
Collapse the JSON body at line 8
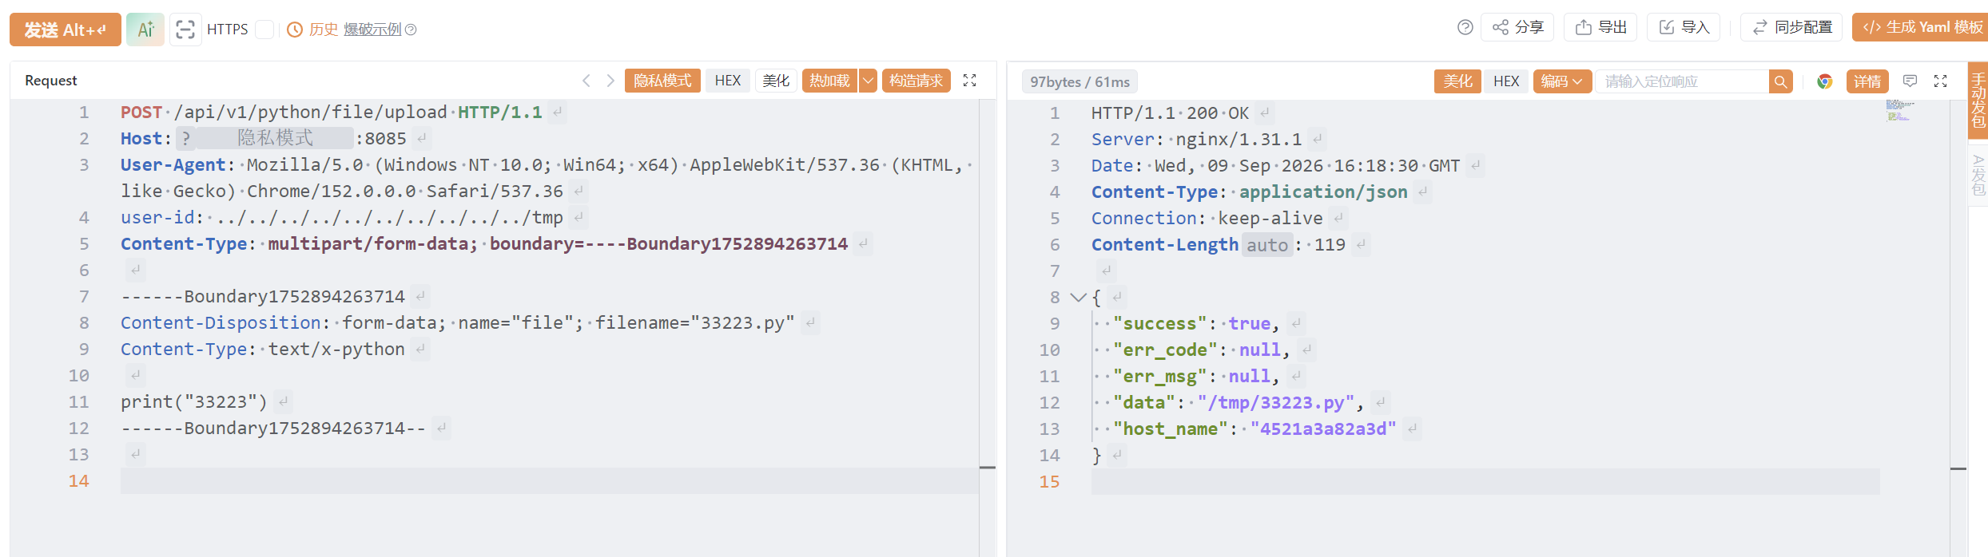1078,298
